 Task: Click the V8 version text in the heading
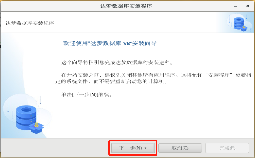tap(126, 44)
